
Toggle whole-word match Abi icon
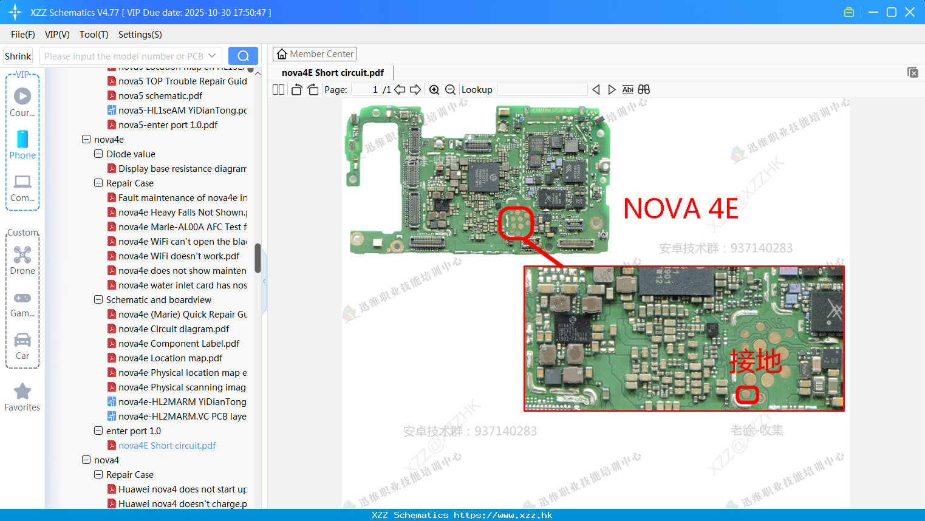[x=628, y=90]
